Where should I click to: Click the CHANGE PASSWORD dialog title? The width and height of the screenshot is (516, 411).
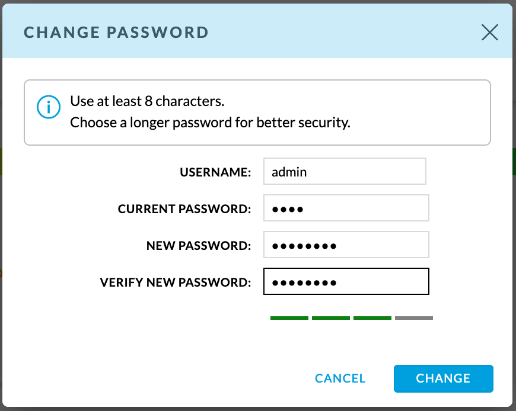coord(116,32)
